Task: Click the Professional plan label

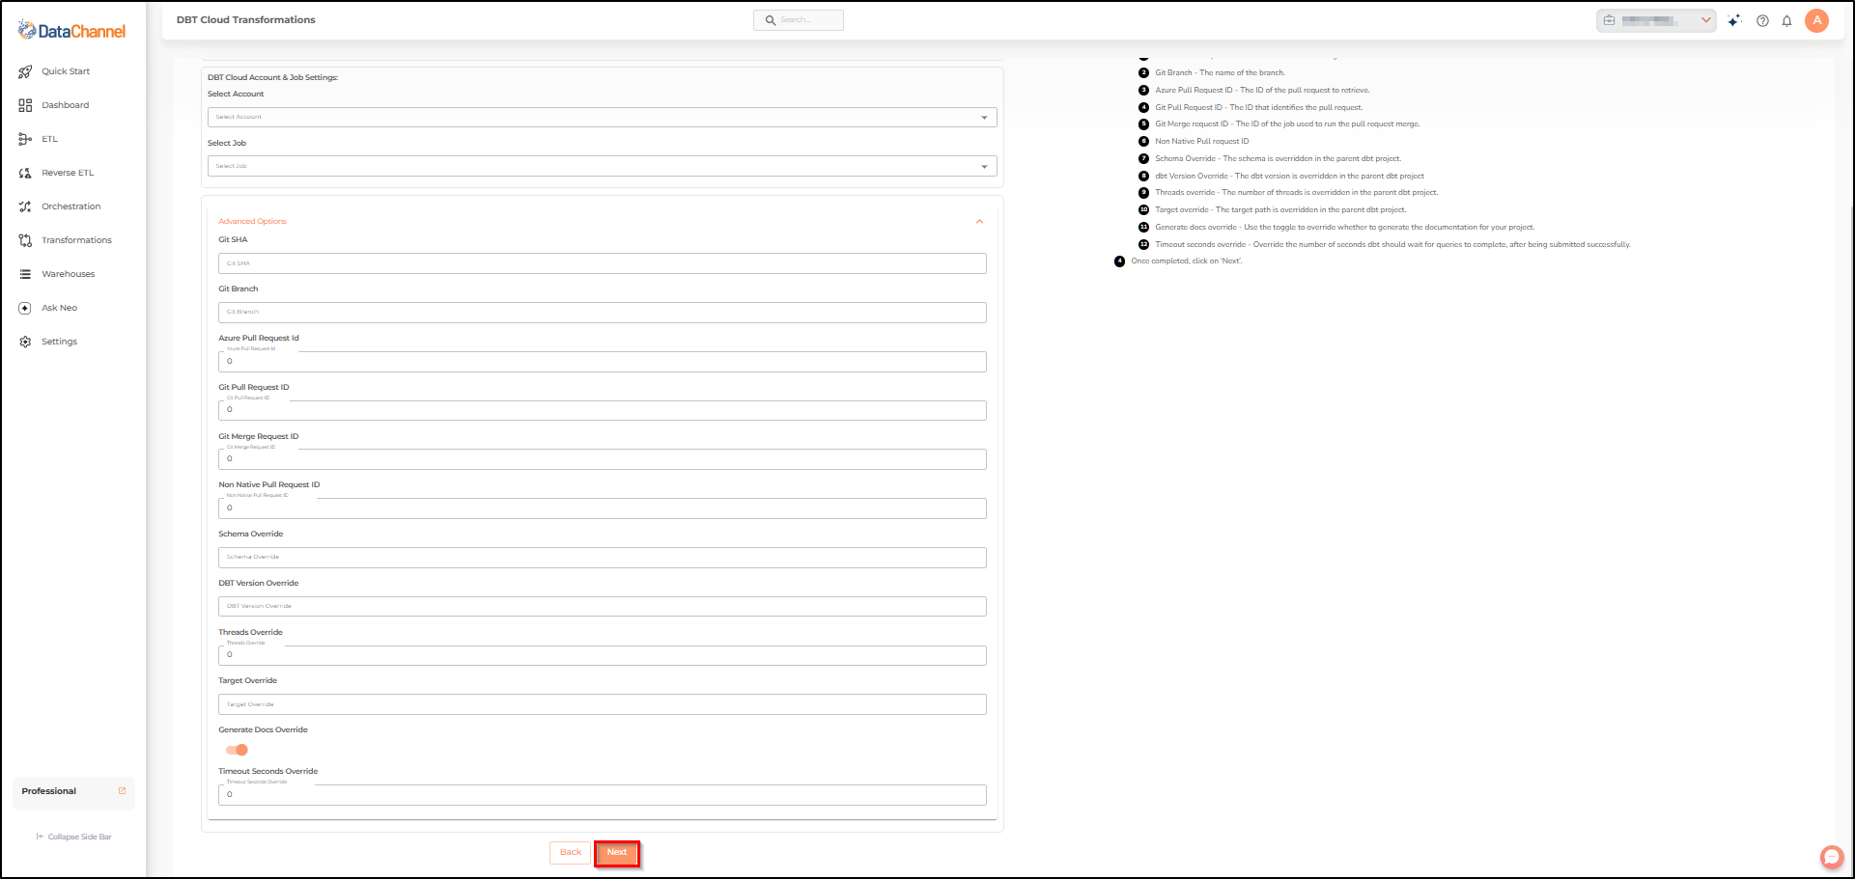Action: pyautogui.click(x=49, y=791)
